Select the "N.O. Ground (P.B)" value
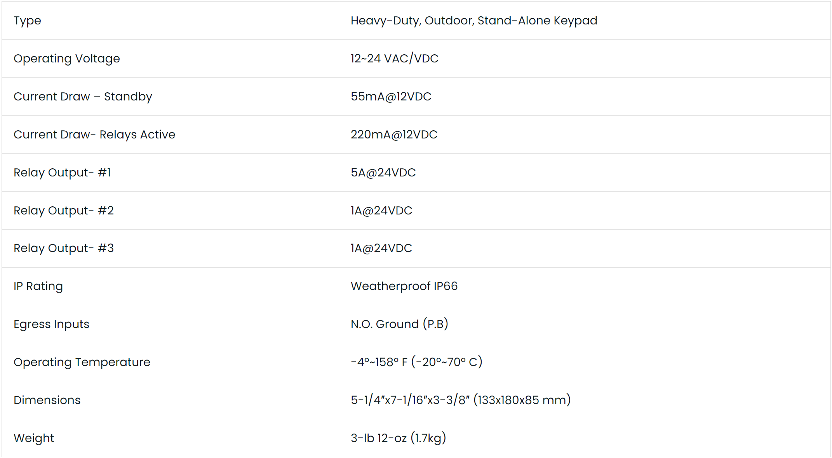 (399, 324)
